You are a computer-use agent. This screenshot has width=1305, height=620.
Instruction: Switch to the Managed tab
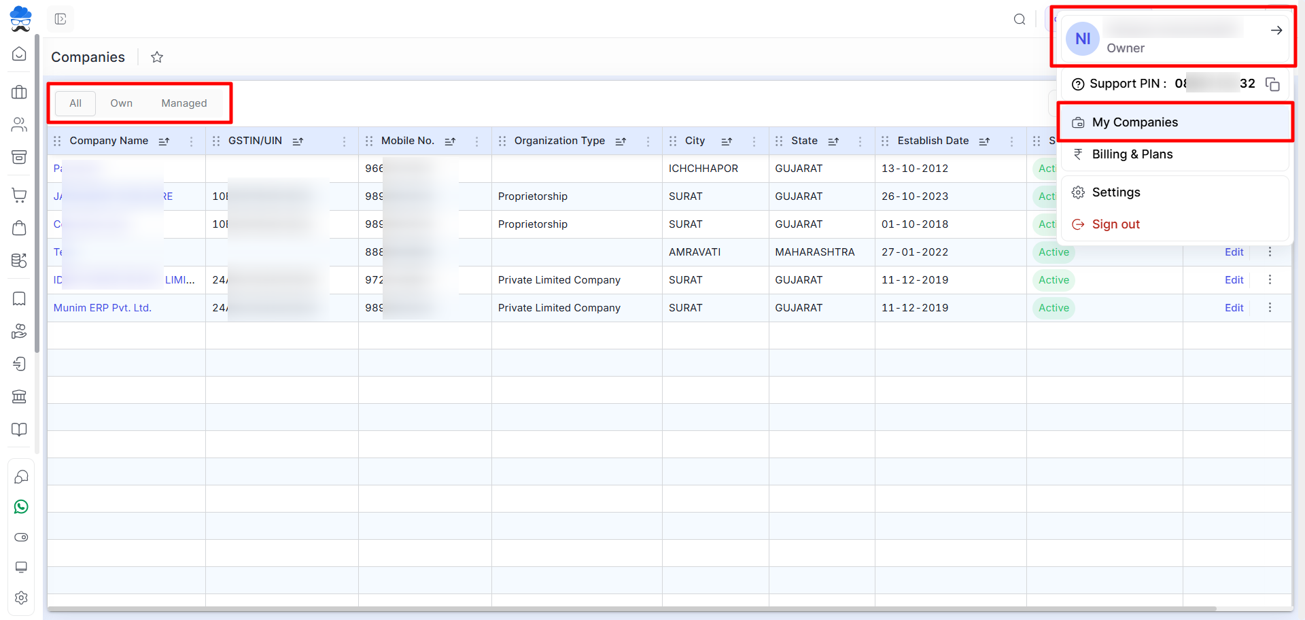click(x=184, y=103)
